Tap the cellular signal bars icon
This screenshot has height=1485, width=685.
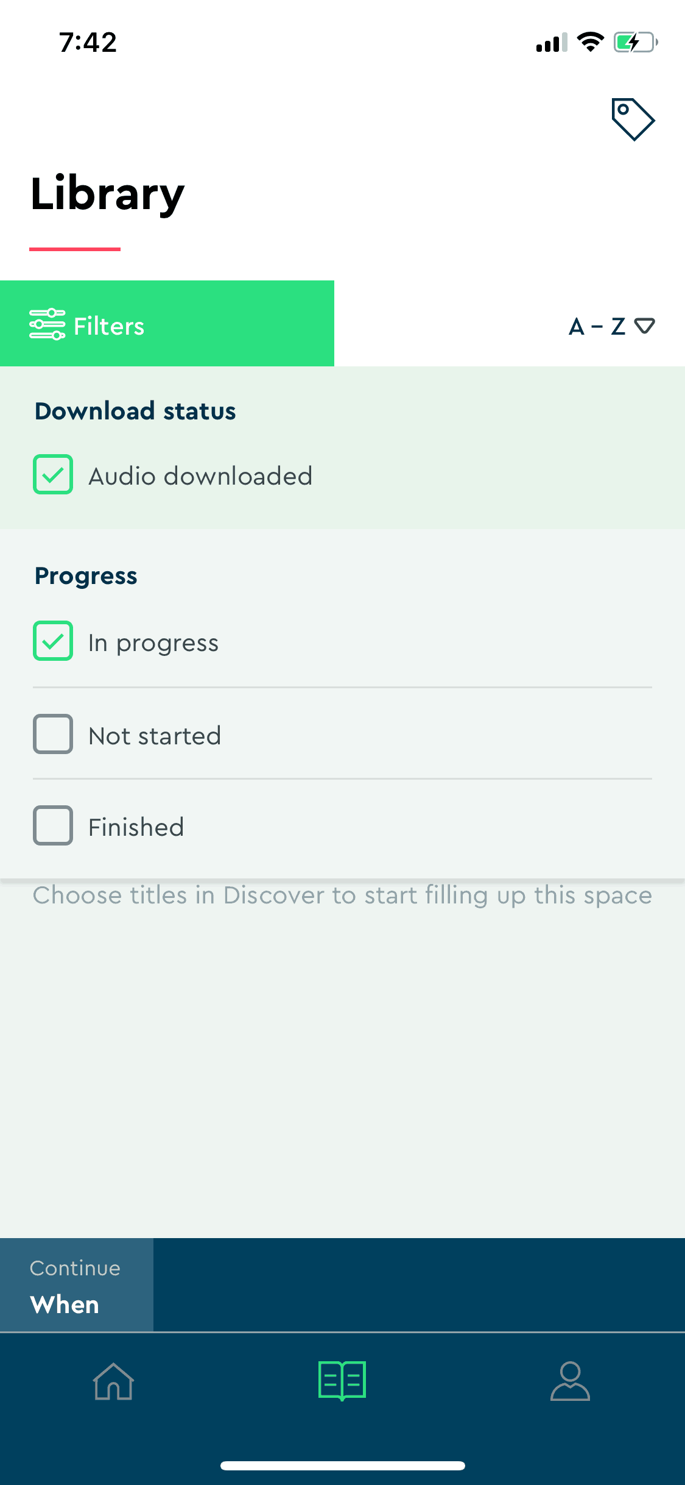pos(551,41)
